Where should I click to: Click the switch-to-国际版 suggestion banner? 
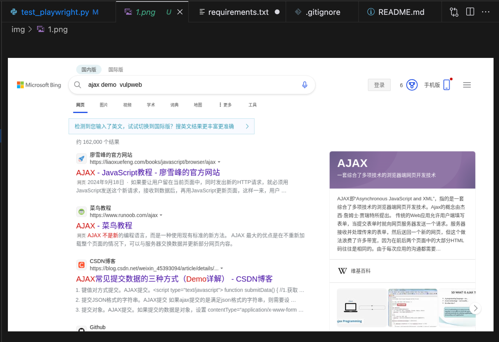[x=162, y=126]
